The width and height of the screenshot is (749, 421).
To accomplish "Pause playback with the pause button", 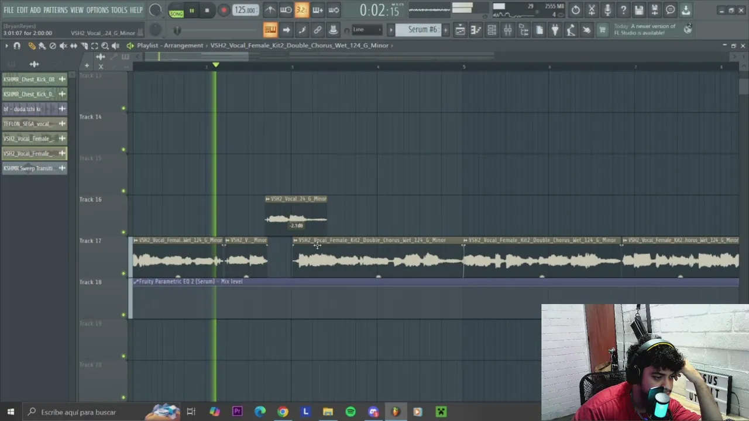I will [191, 11].
